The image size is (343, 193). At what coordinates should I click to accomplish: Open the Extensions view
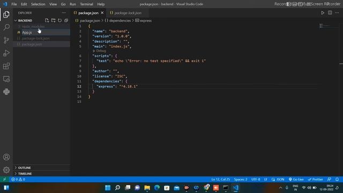point(6,66)
